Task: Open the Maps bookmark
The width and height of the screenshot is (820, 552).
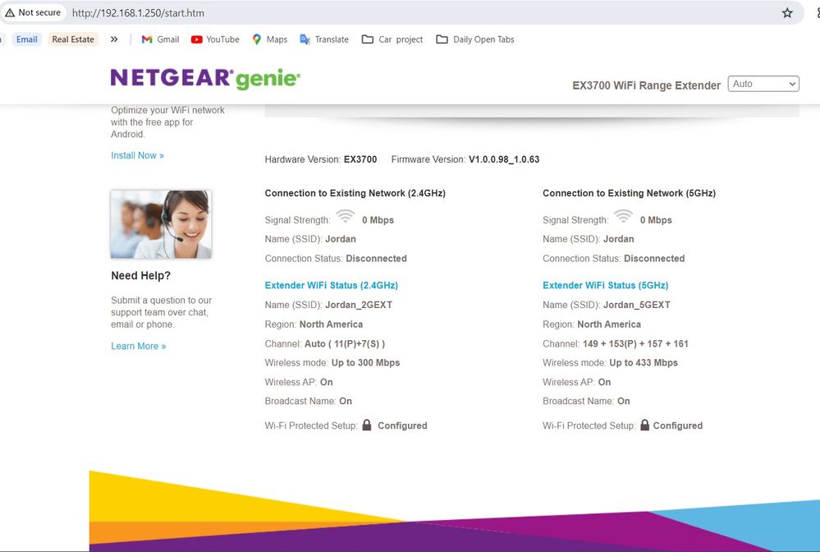Action: (270, 39)
